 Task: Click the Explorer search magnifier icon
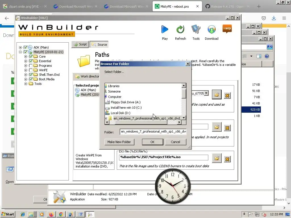(270, 47)
